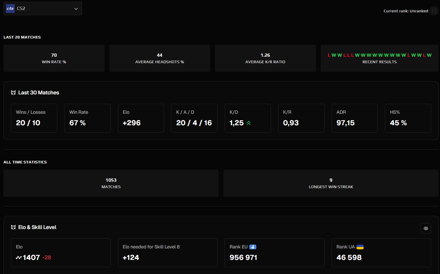Click the Elo sparkline graph icon
Screen dimensions: 440x274
coord(18,257)
